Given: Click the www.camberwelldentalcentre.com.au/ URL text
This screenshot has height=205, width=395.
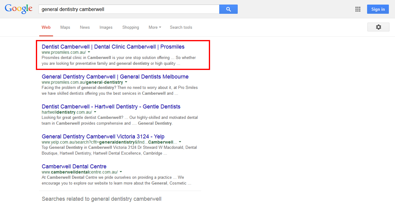Looking at the screenshot, I should [x=80, y=172].
